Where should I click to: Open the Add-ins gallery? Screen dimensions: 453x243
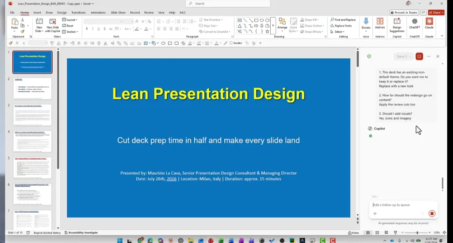tap(380, 24)
